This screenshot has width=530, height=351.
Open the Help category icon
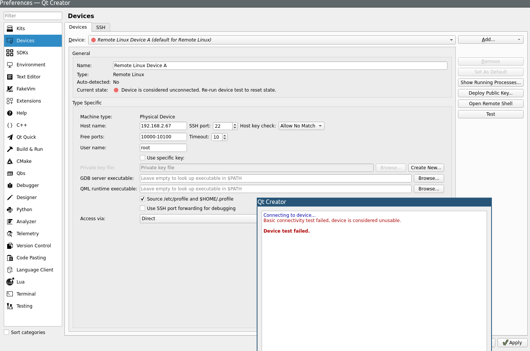point(10,113)
